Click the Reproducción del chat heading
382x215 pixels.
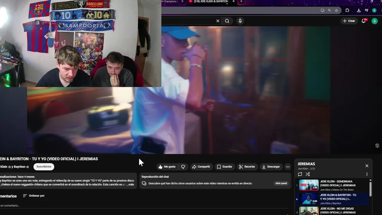155,177
